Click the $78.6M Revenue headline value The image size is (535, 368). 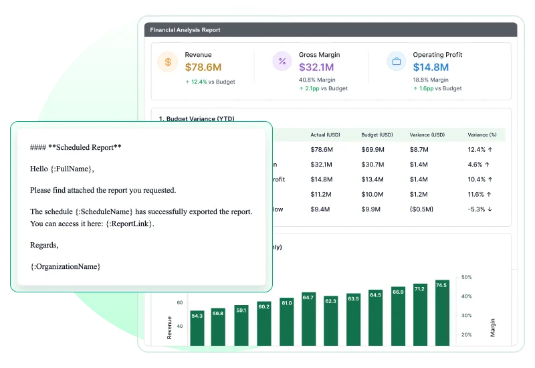(x=203, y=68)
